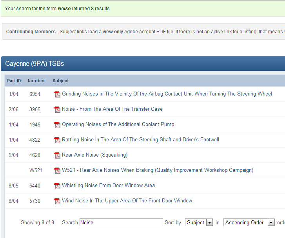The image size is (285, 238).
Task: Click PDF icon for Wind Noise Front Door
Action: (57, 201)
